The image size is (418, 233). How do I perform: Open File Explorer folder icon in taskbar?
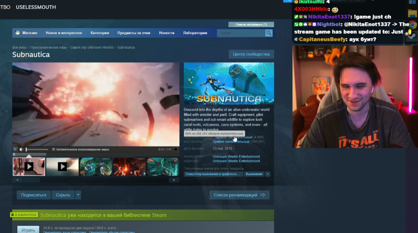[x=412, y=13]
